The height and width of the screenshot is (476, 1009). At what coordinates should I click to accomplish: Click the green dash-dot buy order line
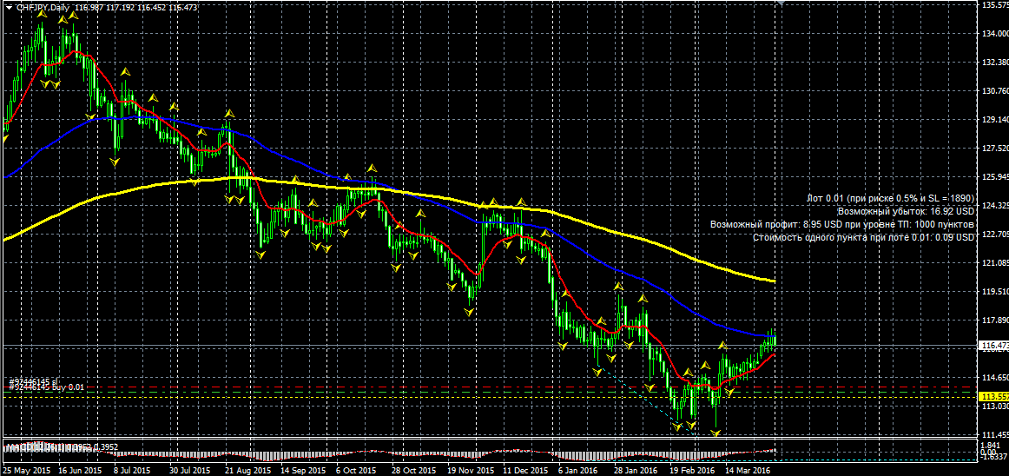pyautogui.click(x=489, y=392)
